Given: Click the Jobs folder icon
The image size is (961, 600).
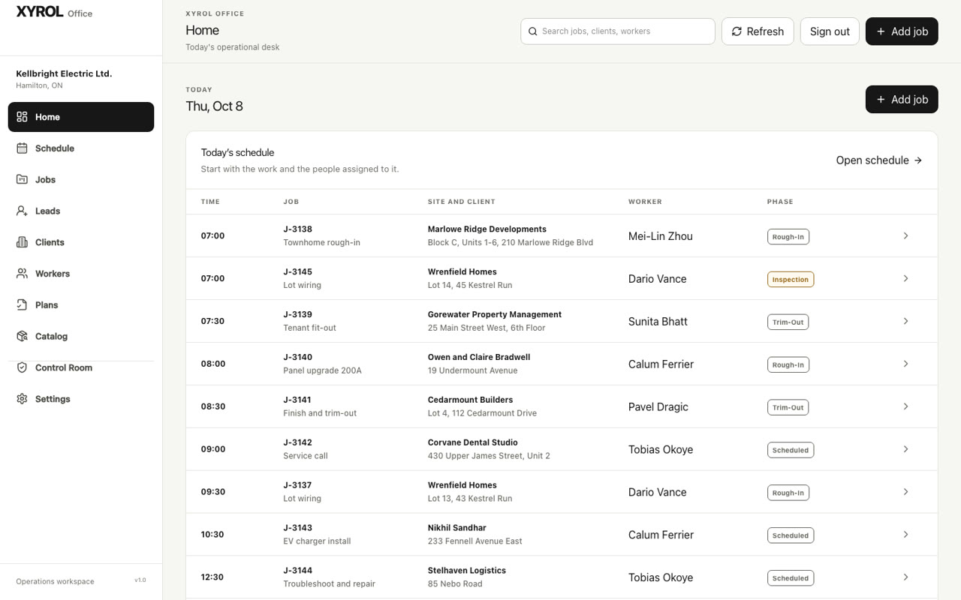Looking at the screenshot, I should 22,180.
